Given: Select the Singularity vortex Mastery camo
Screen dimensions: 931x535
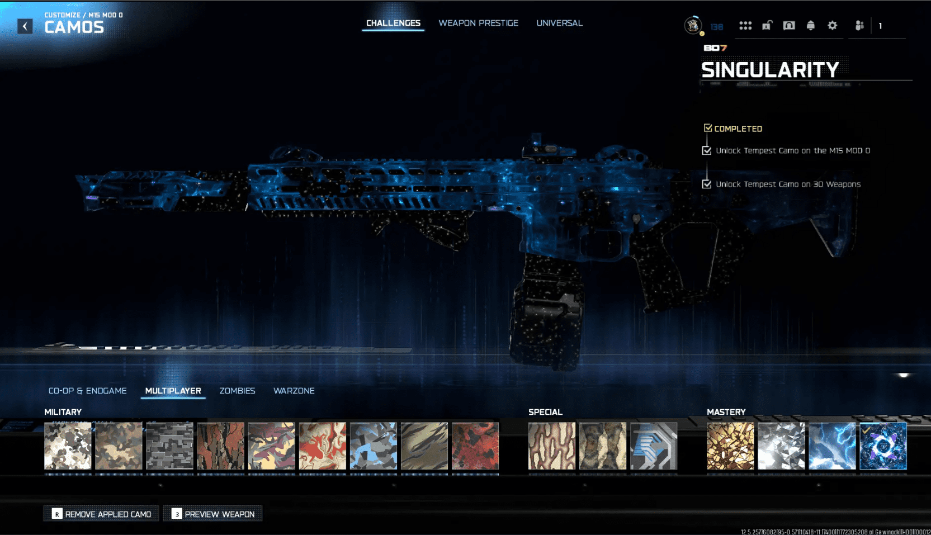Looking at the screenshot, I should (x=883, y=446).
